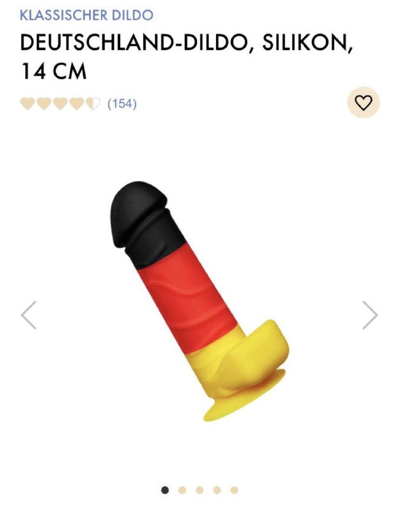This screenshot has height=508, width=399.
Task: Jump to last image via fifth dot
Action: coord(234,490)
